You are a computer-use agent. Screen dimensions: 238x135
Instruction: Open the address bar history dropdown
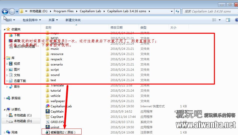click(172, 11)
